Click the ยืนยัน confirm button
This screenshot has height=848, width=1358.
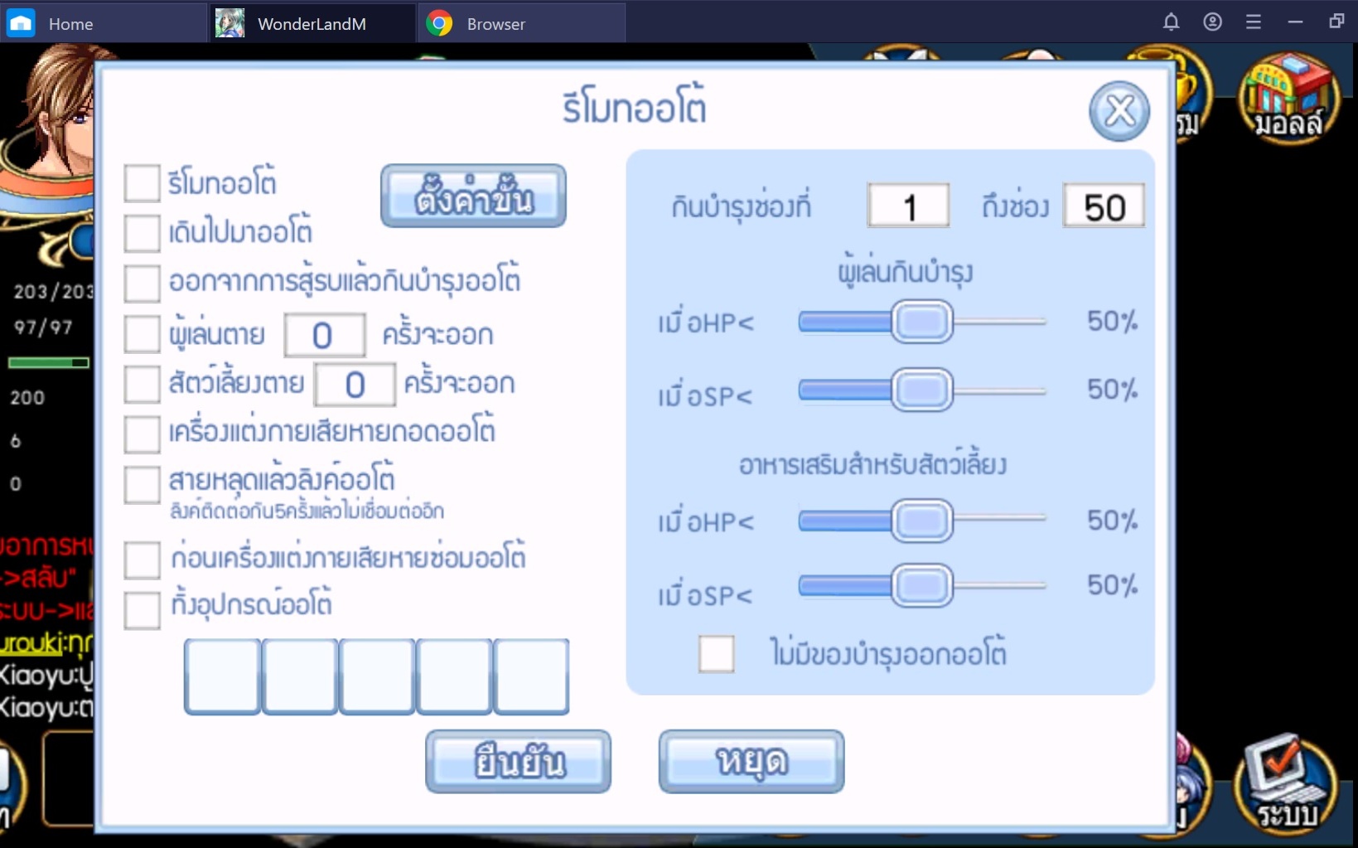tap(519, 761)
